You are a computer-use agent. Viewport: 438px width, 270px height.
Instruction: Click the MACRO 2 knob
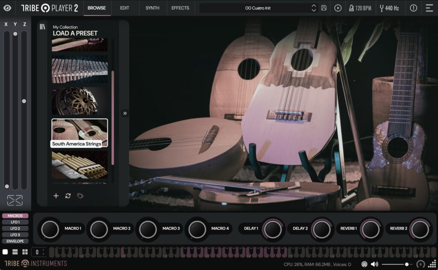tap(99, 229)
